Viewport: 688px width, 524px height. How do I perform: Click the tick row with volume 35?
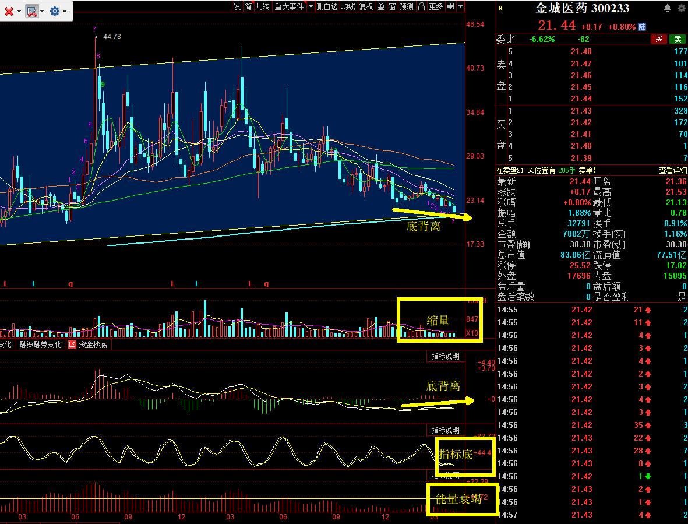click(x=592, y=425)
